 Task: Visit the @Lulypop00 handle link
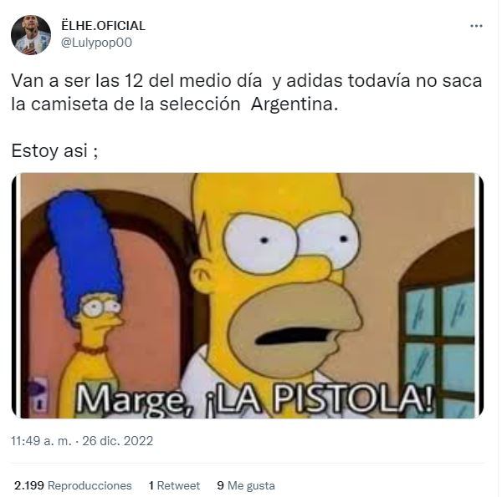(96, 43)
